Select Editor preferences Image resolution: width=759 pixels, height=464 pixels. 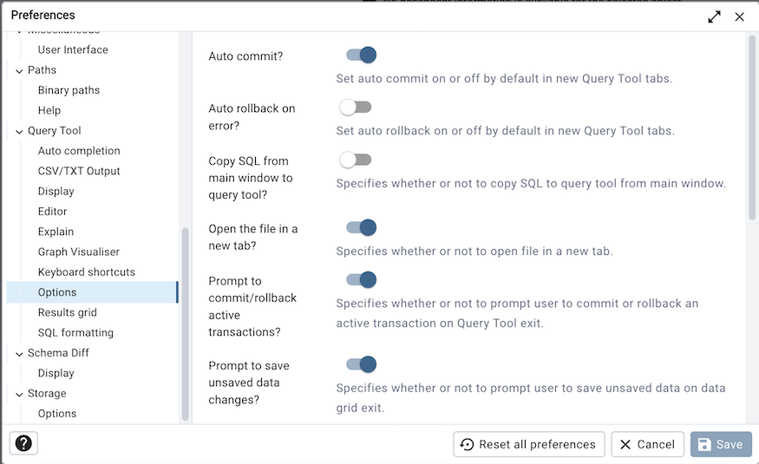pyautogui.click(x=52, y=212)
